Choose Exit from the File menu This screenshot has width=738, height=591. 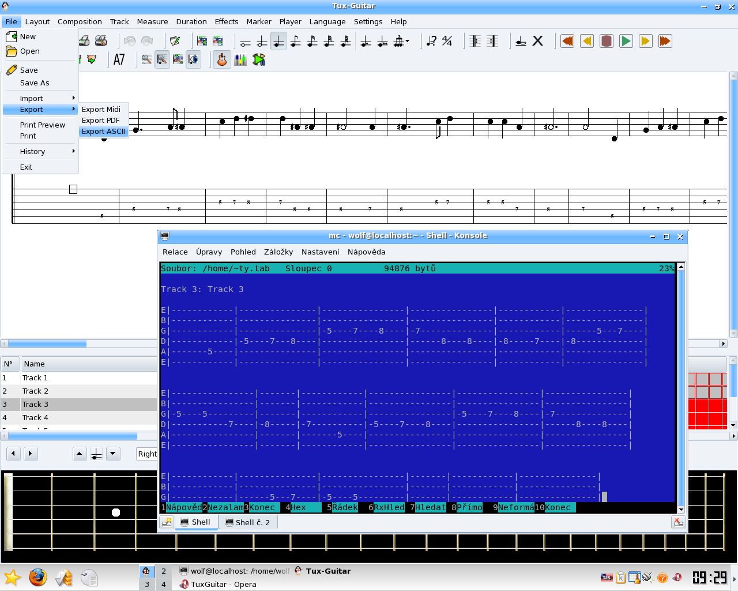(40, 167)
